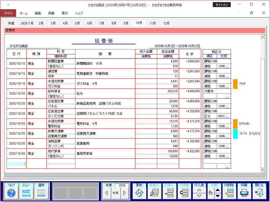Go to previous fiscal year with left arrow

click(107, 193)
